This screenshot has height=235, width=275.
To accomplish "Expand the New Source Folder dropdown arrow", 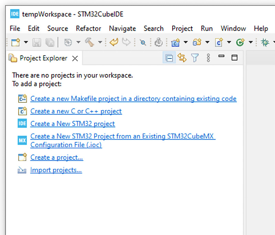I will pos(207,42).
